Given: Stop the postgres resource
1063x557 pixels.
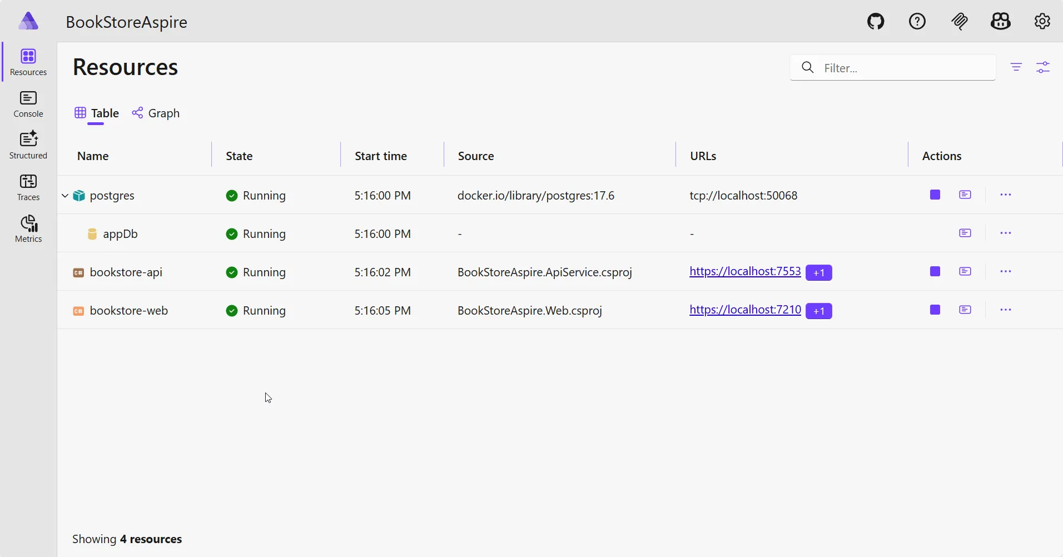Looking at the screenshot, I should 936,195.
